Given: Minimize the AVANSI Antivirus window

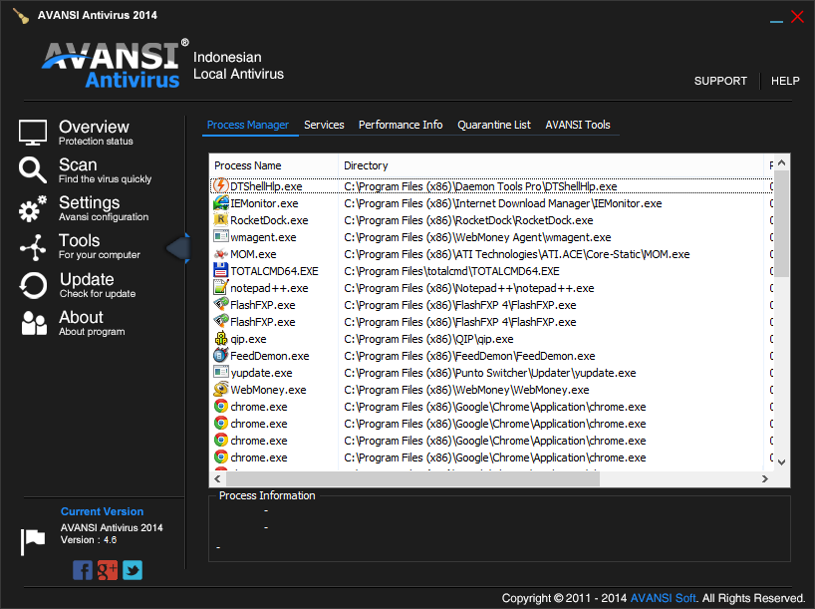Looking at the screenshot, I should coord(776,21).
